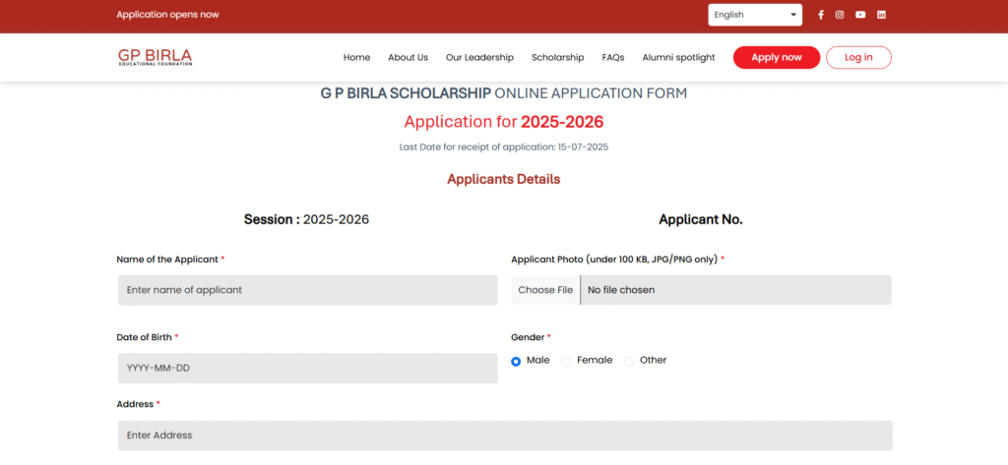Click the 'G P BIRLA SCHOLARSHIP ONLINE APPLICATION FORM' title
1008x465 pixels.
(x=504, y=93)
